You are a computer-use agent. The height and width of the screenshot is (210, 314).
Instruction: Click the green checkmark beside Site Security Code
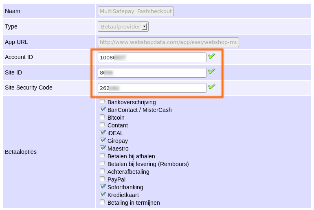click(212, 86)
